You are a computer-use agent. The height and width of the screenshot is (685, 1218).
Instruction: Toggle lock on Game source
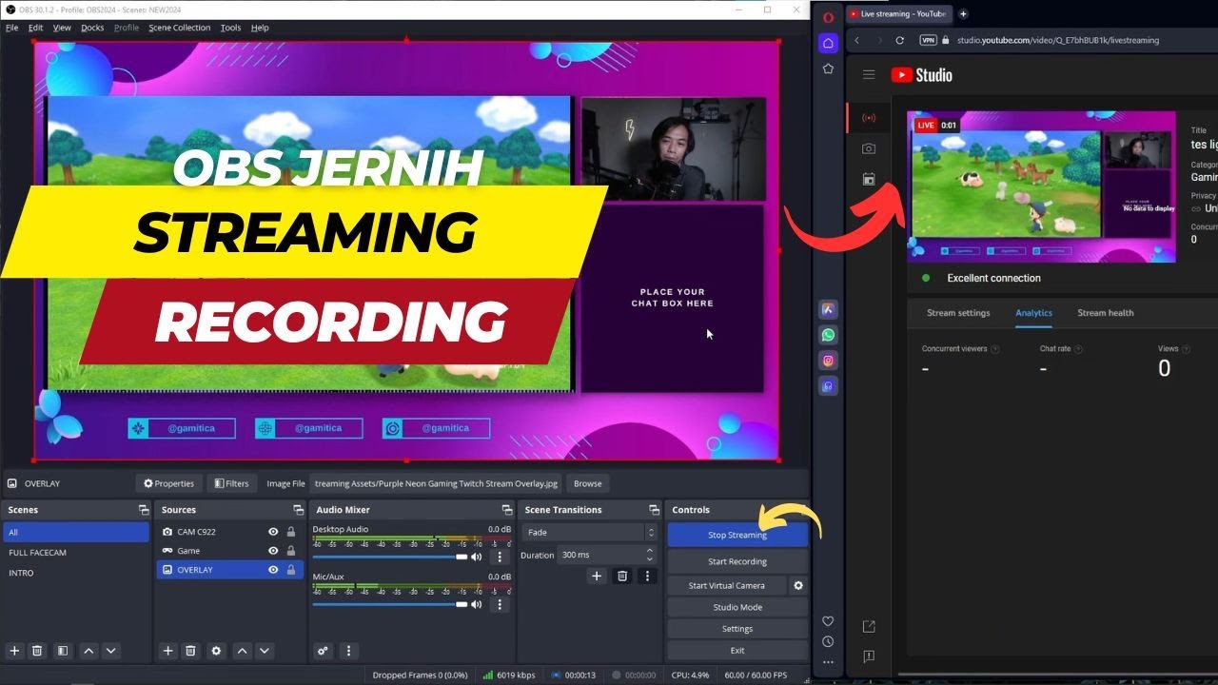291,551
